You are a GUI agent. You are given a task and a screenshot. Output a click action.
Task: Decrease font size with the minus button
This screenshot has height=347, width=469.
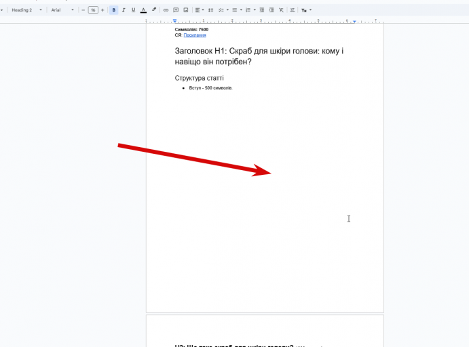point(83,10)
